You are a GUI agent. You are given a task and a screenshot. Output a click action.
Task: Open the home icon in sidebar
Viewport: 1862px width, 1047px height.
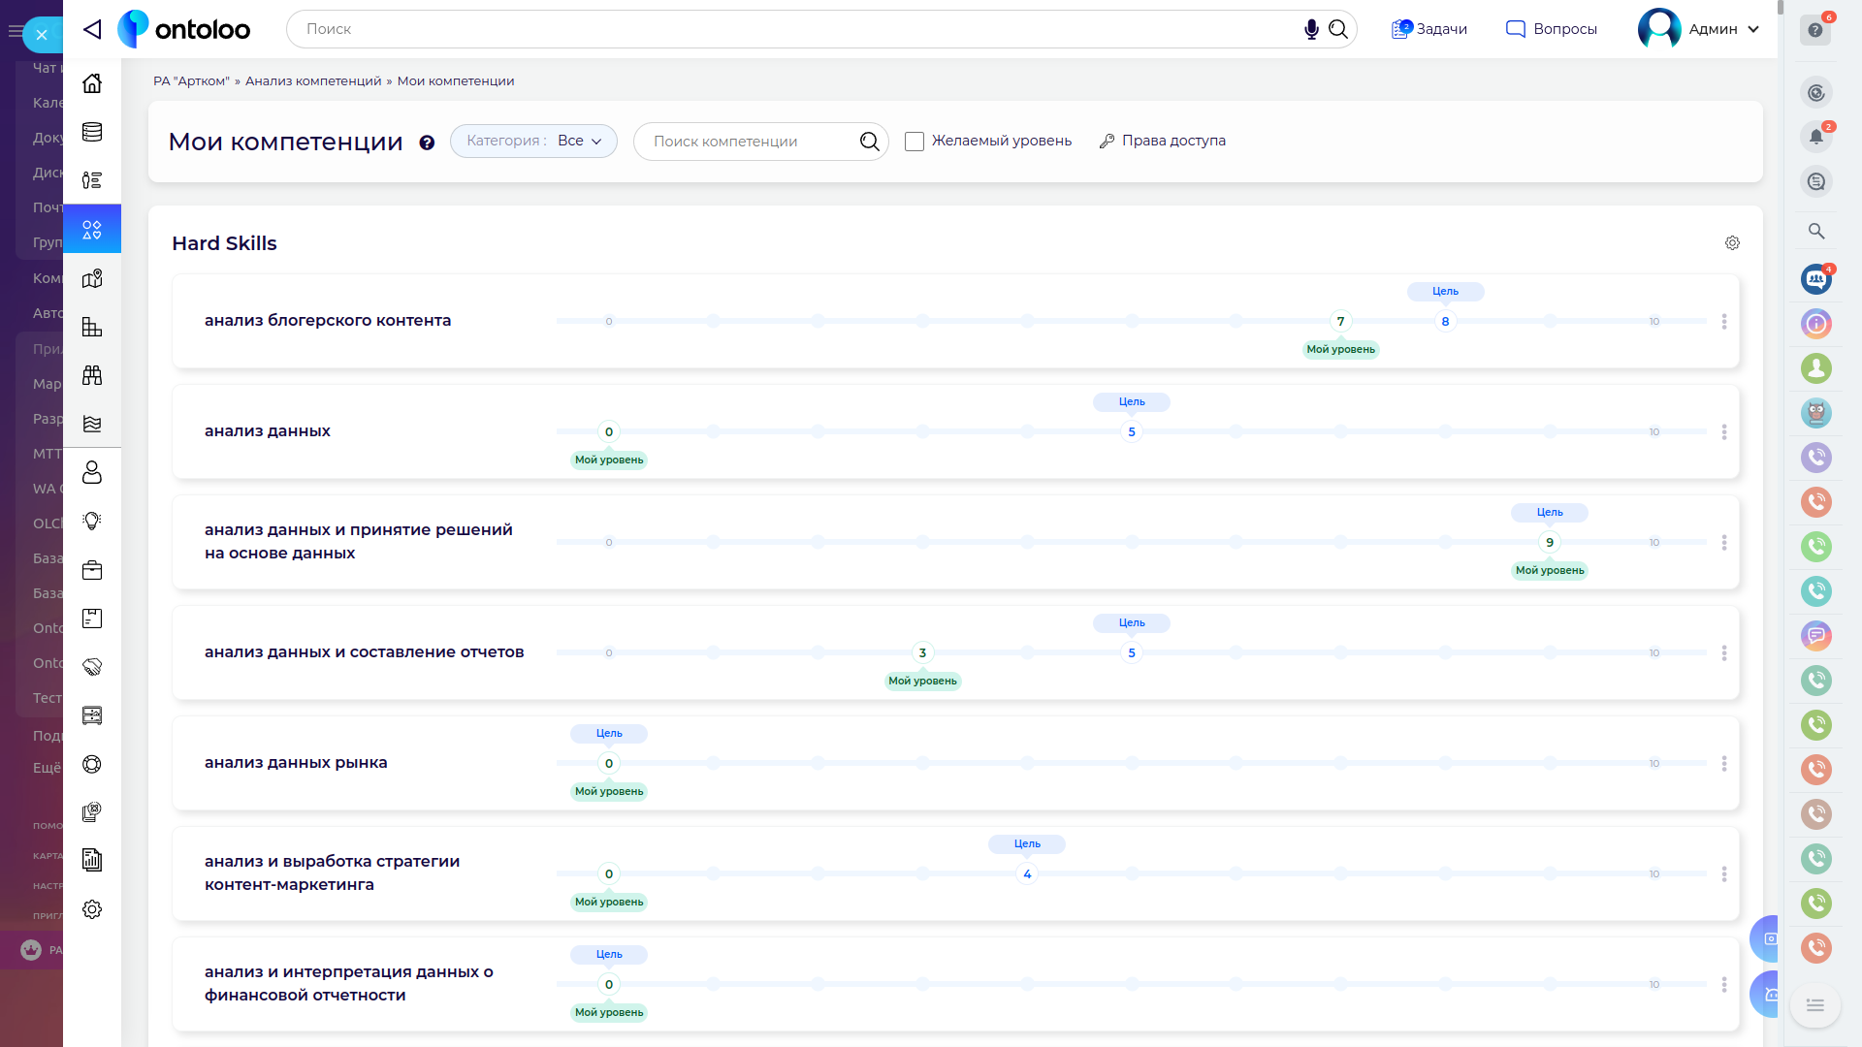[x=92, y=83]
